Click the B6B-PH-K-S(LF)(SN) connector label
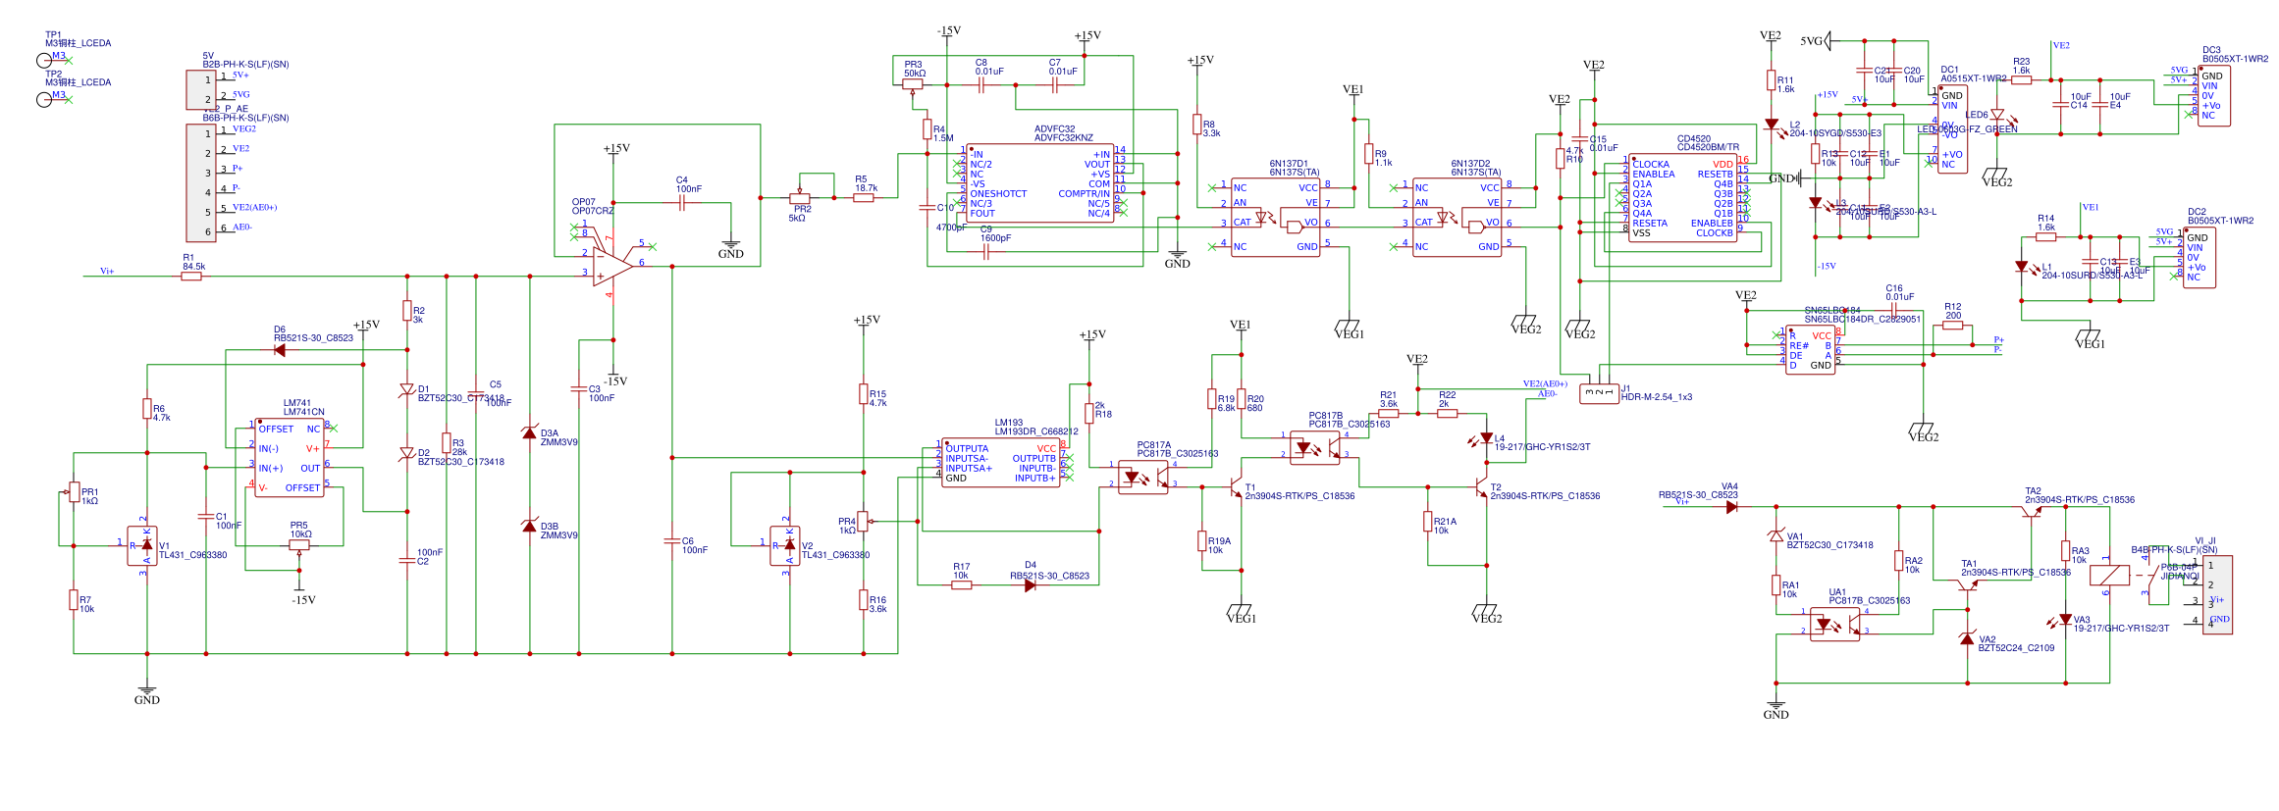This screenshot has width=2279, height=811. 245,118
